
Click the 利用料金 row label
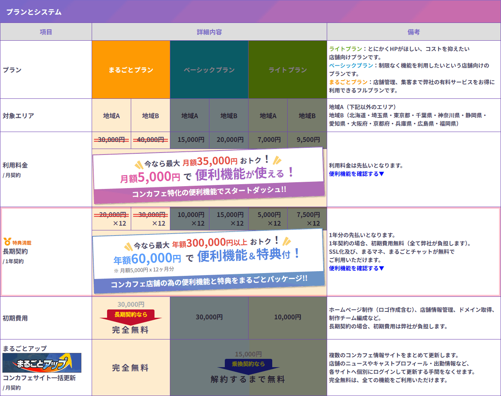[15, 165]
